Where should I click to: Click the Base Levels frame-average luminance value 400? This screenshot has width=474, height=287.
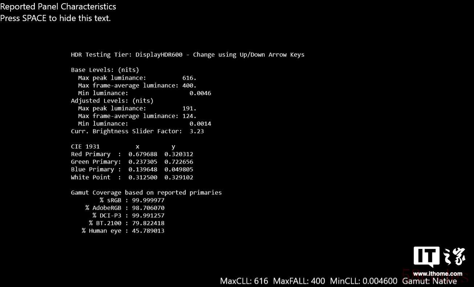189,85
